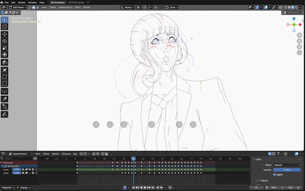Open the Stroke menu in viewport header
This screenshot has width=305, height=191.
coord(87,7)
